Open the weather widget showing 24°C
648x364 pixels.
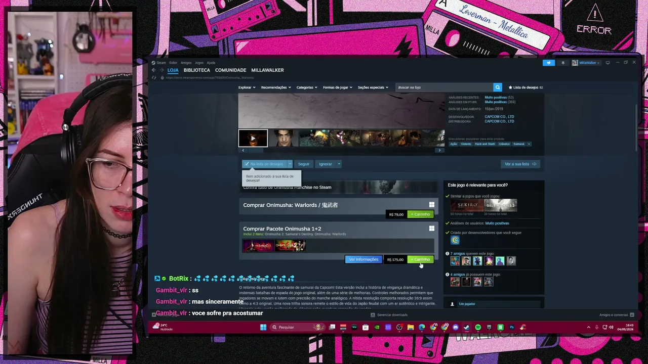coord(163,327)
